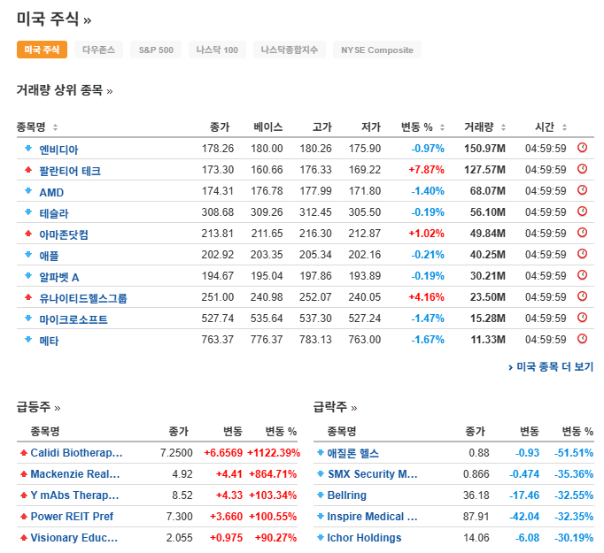Screen dimensions: 604x553
Task: Click the clock icon in the AMD row
Action: (582, 189)
